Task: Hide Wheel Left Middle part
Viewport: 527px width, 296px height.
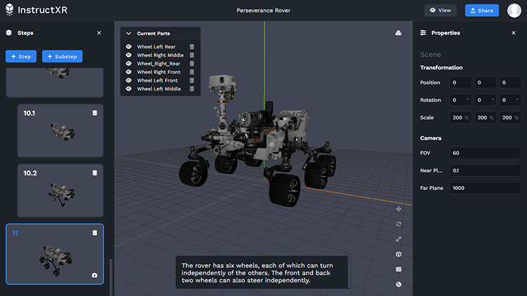Action: [128, 88]
